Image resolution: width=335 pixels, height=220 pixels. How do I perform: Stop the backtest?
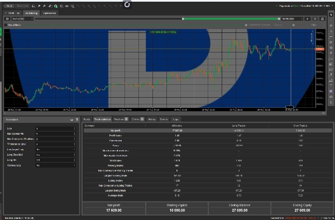(315, 19)
